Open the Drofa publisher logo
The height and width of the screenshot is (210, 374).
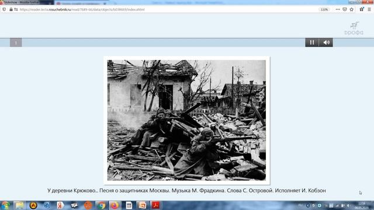(354, 29)
